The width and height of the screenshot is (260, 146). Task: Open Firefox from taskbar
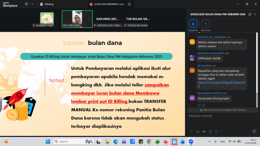tap(166, 142)
